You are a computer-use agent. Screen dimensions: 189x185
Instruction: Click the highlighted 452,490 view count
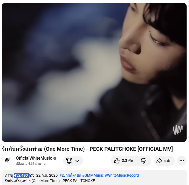click(21, 176)
